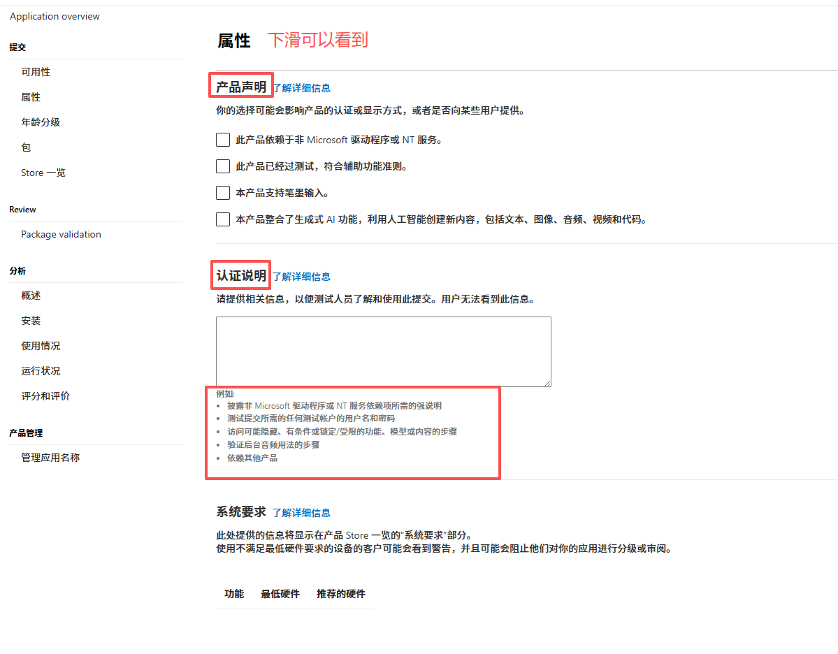Open 概述 under 分析
Viewport: 838px width, 654px height.
point(31,296)
